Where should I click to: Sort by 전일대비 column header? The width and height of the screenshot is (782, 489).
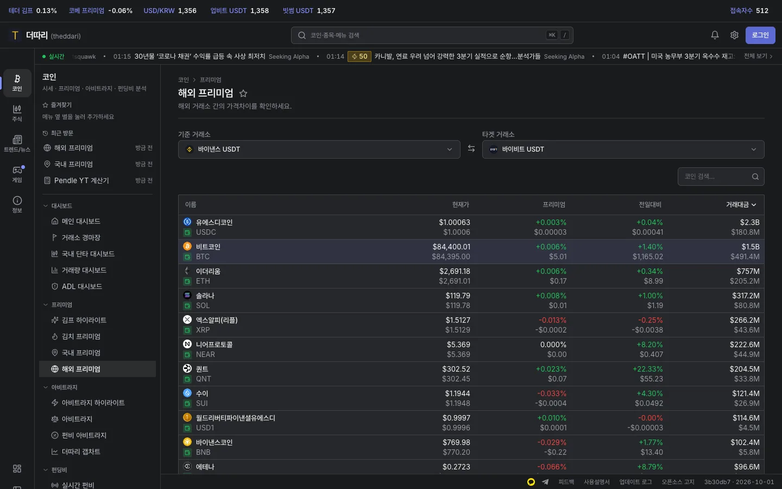650,205
